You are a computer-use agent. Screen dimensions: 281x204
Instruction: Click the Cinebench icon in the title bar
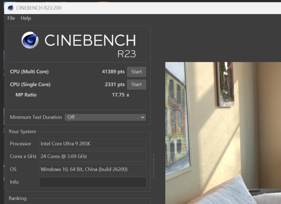[11, 8]
